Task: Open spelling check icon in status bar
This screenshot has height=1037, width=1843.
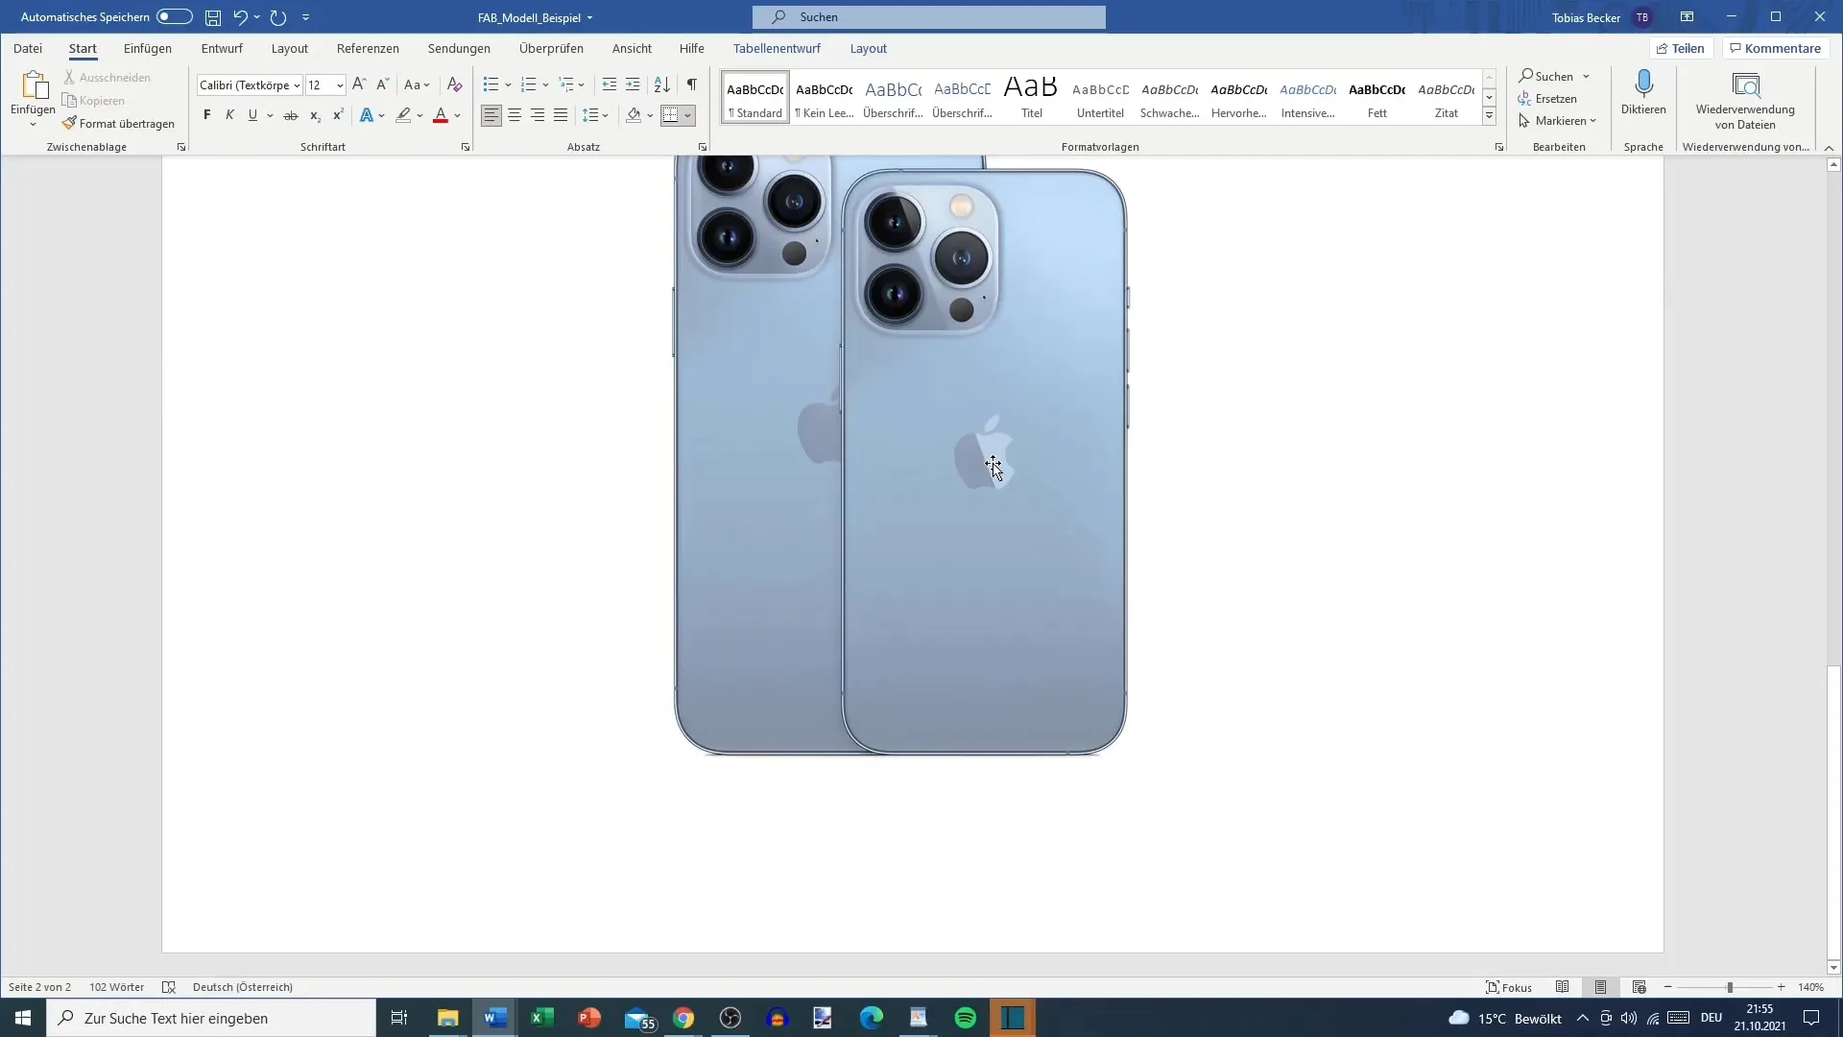Action: coord(169,987)
